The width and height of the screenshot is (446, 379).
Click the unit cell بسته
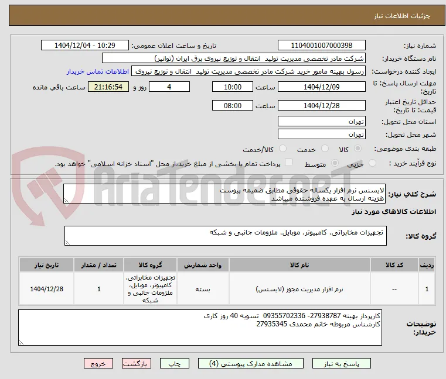pos(203,290)
